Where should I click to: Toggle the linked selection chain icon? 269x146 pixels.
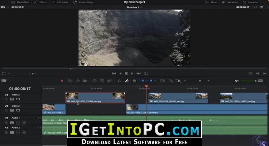(127, 81)
